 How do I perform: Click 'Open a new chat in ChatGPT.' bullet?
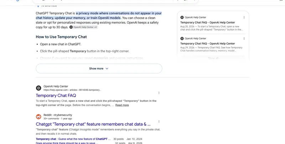tap(61, 44)
